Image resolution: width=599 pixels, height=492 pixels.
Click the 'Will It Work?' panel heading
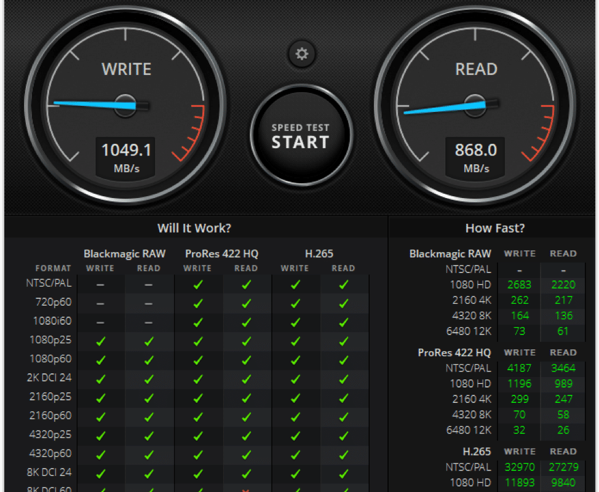tap(194, 228)
